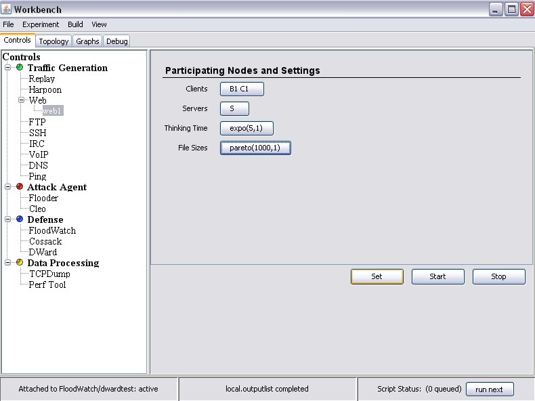Open the Build menu
The width and height of the screenshot is (535, 401).
click(x=75, y=24)
